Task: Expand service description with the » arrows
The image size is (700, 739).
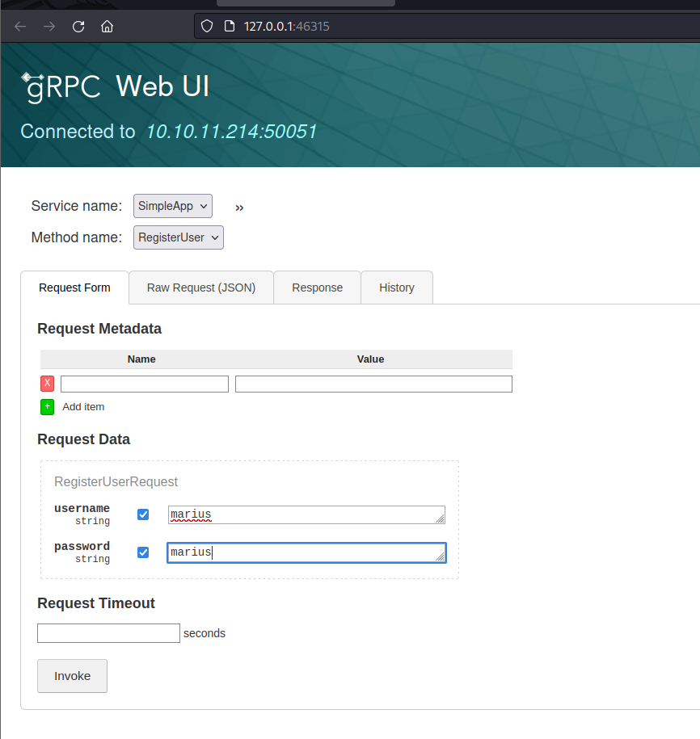Action: point(239,208)
